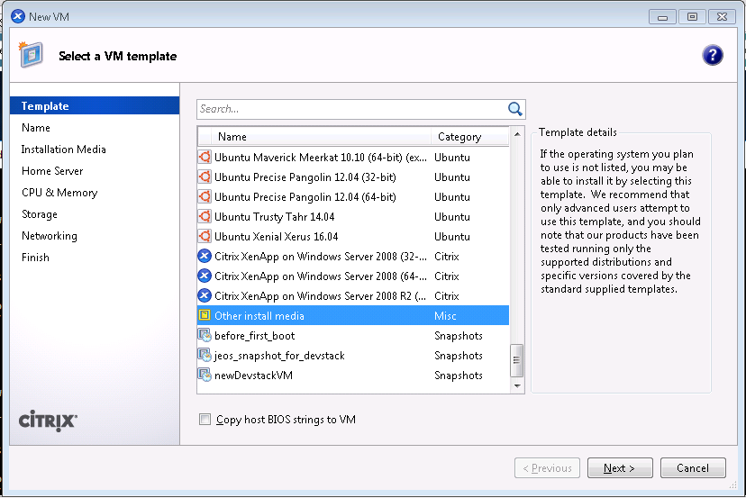
Task: Click Citrix XenApp Server 2008 R2 icon
Action: [x=205, y=296]
